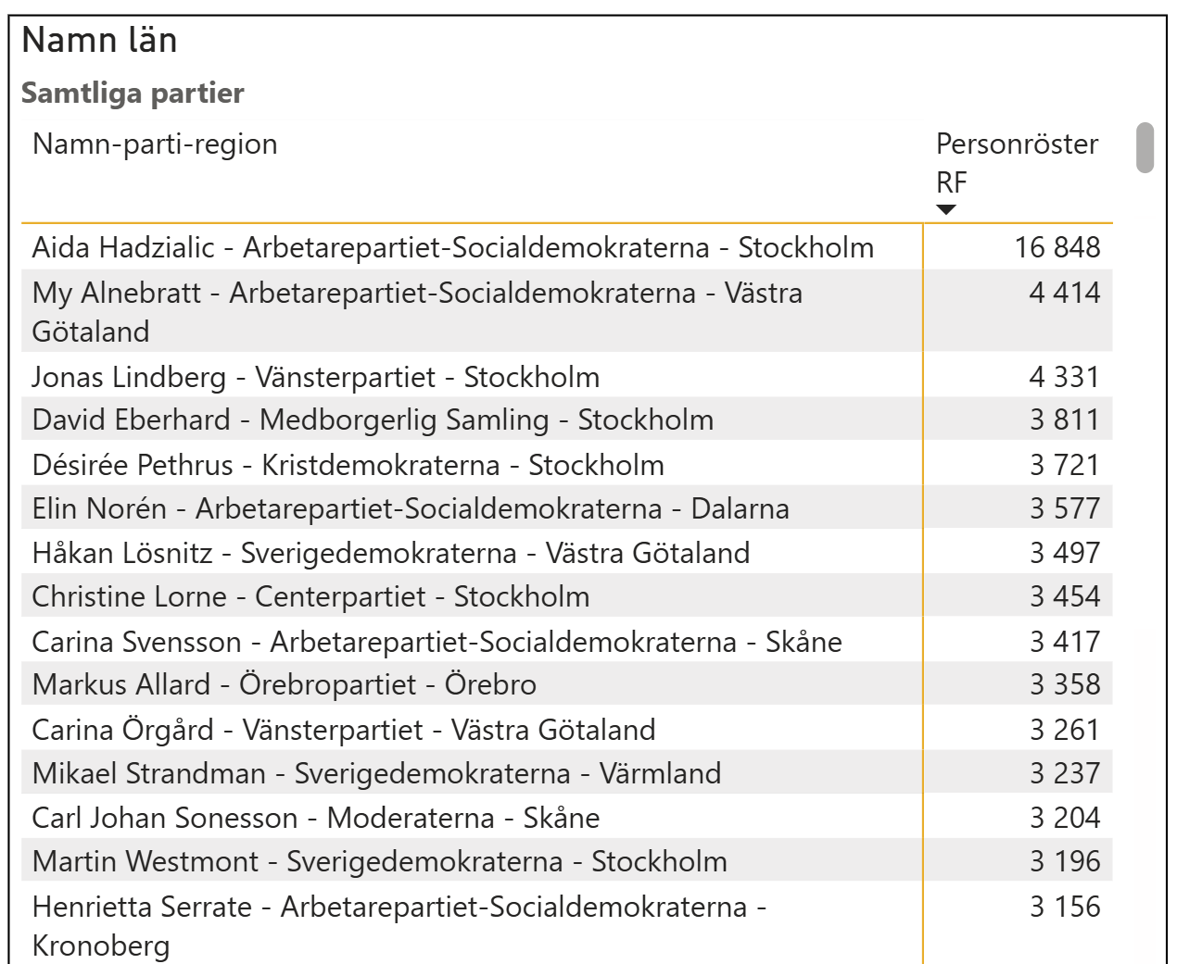Image resolution: width=1177 pixels, height=964 pixels.
Task: Select the Elin Norén Dalarna row
Action: [411, 508]
